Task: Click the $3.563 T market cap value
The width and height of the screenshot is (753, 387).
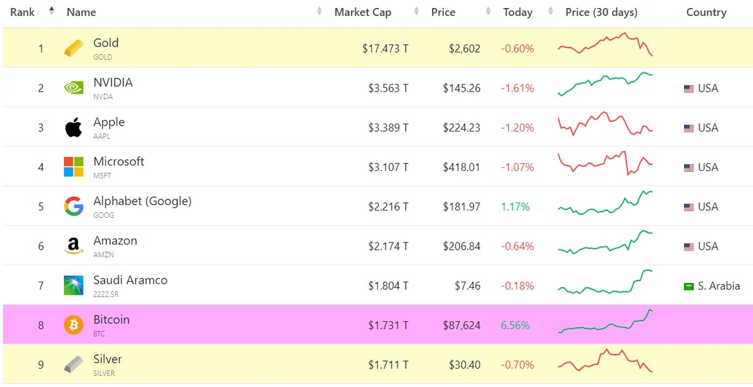Action: pos(389,88)
